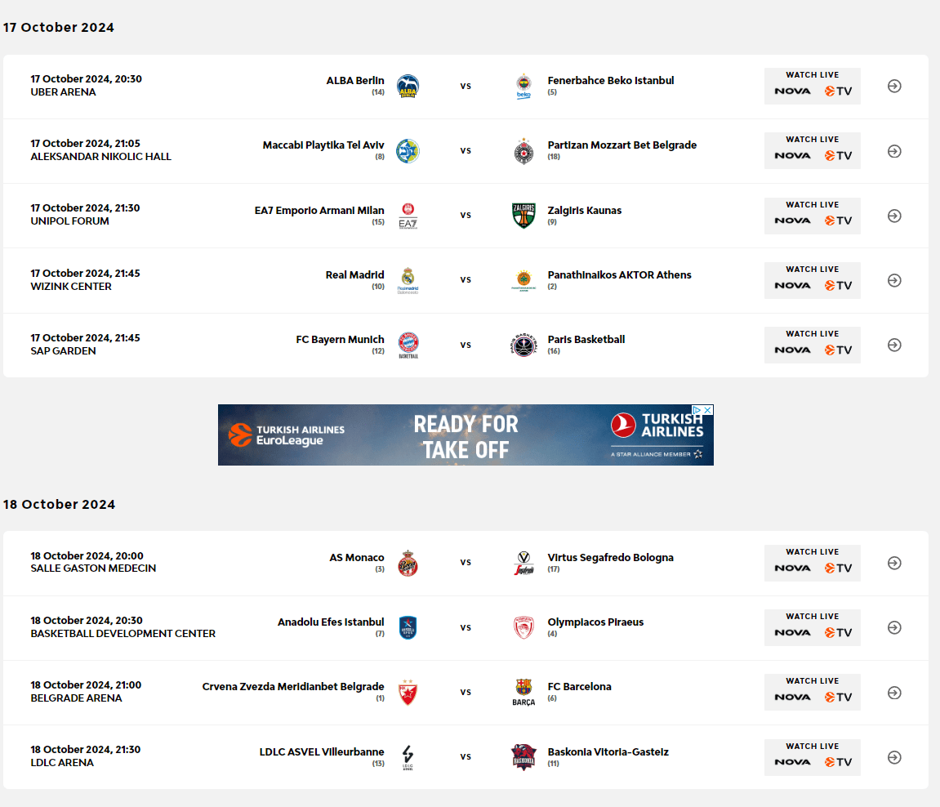Open the Turkish Airlines EuroLeague banner ad
The height and width of the screenshot is (807, 940).
[x=466, y=435]
